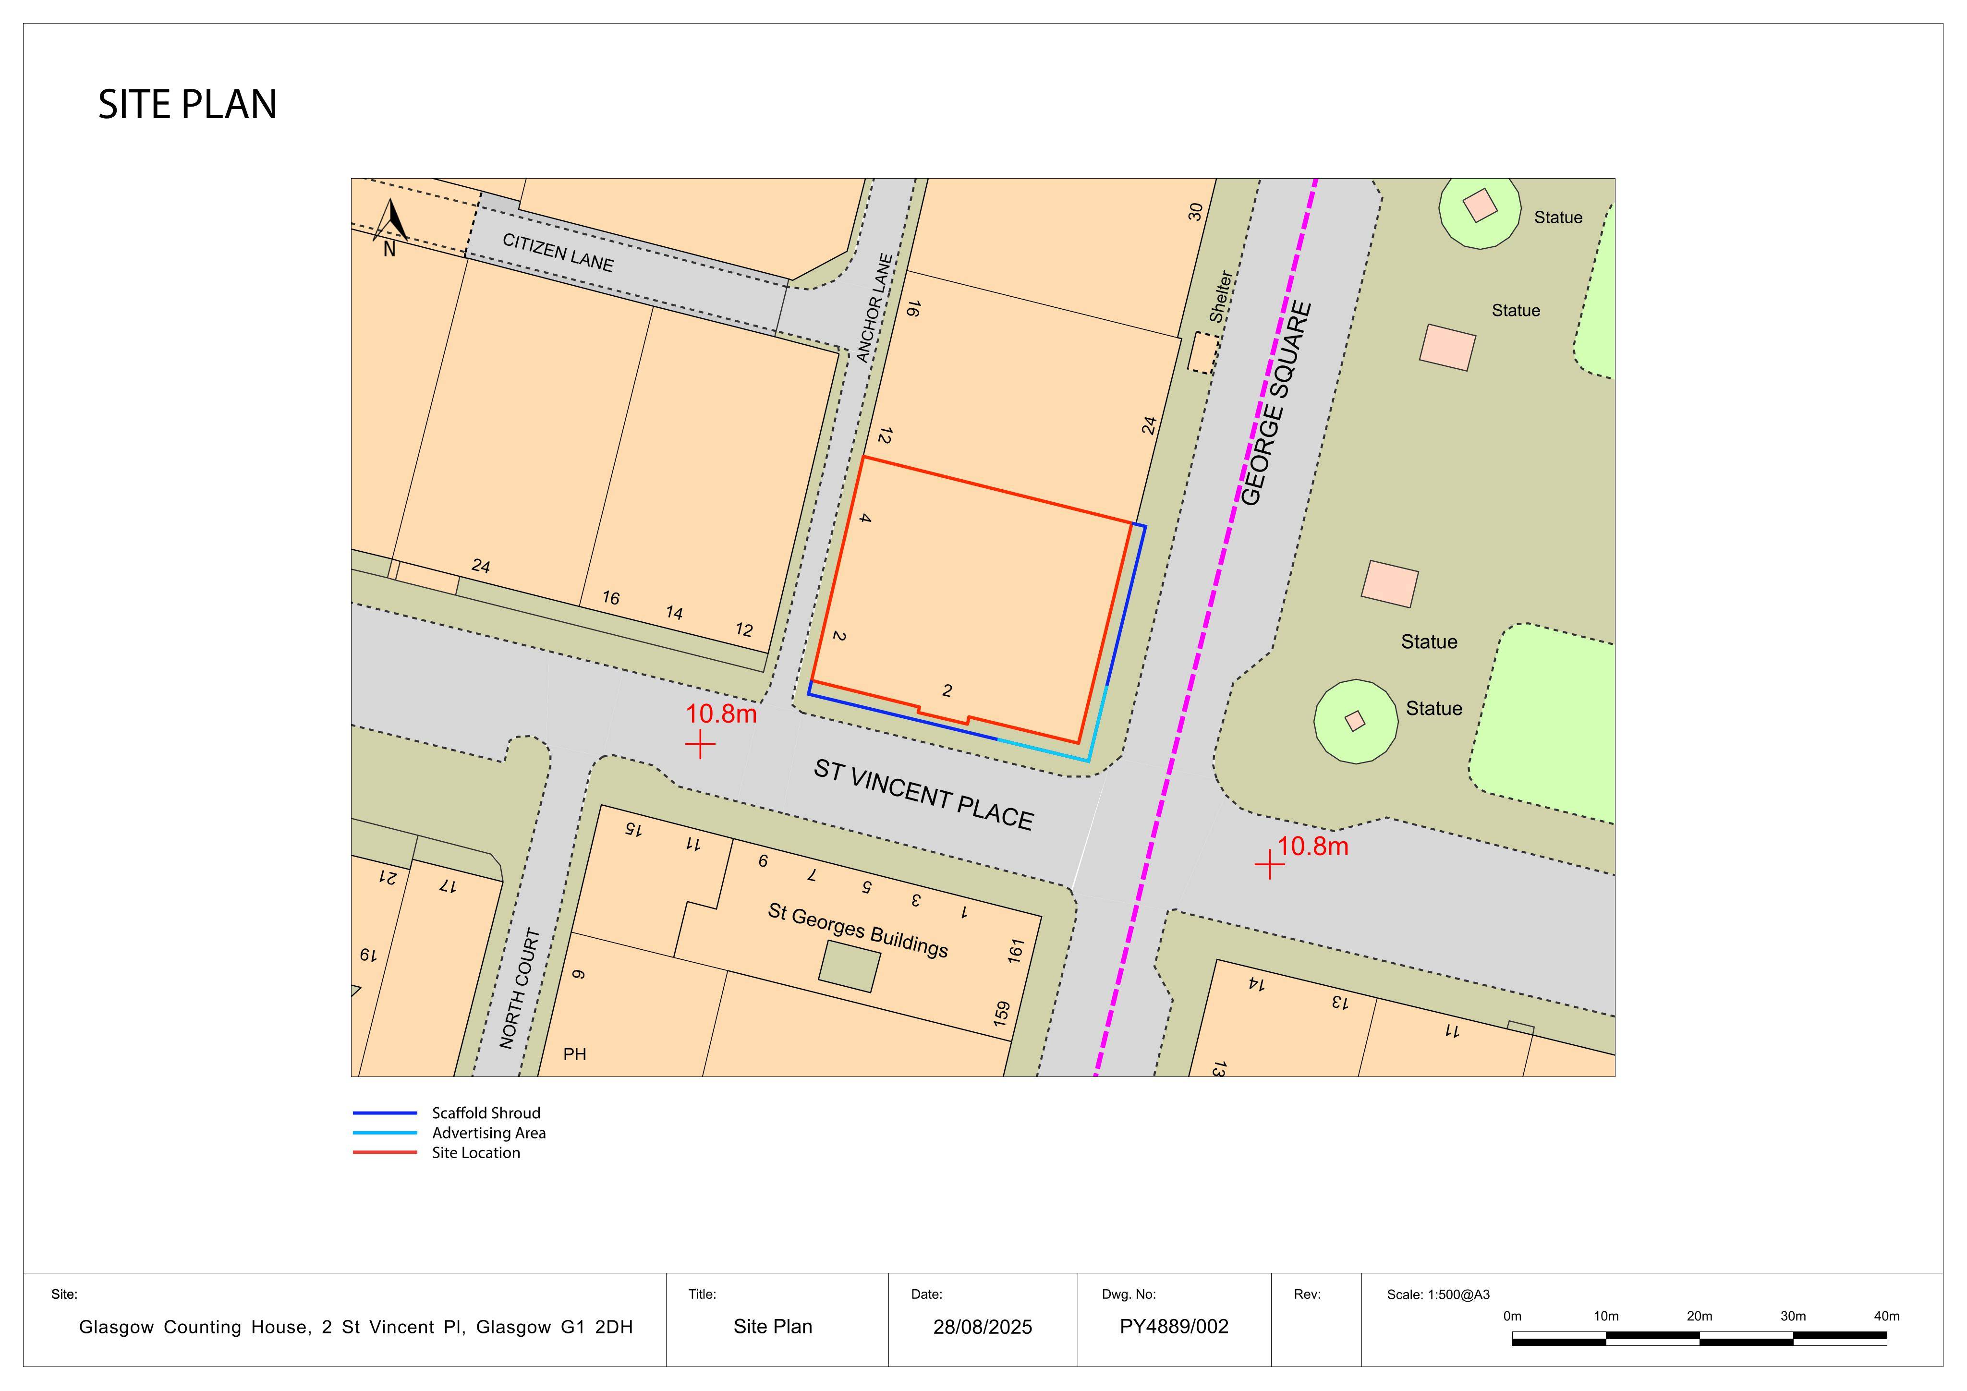
Task: Click building number 30 near Shelter
Action: [x=1196, y=212]
